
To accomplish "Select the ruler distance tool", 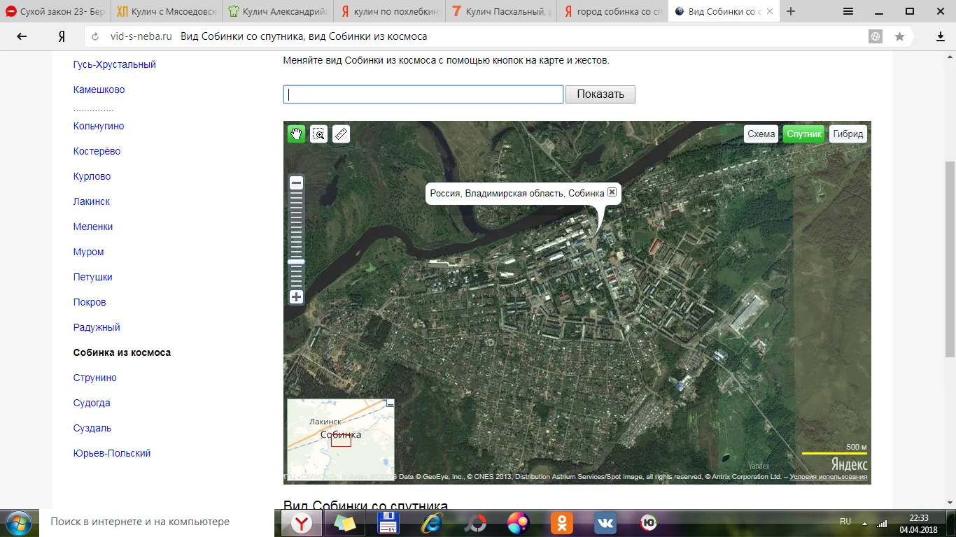I will (341, 134).
